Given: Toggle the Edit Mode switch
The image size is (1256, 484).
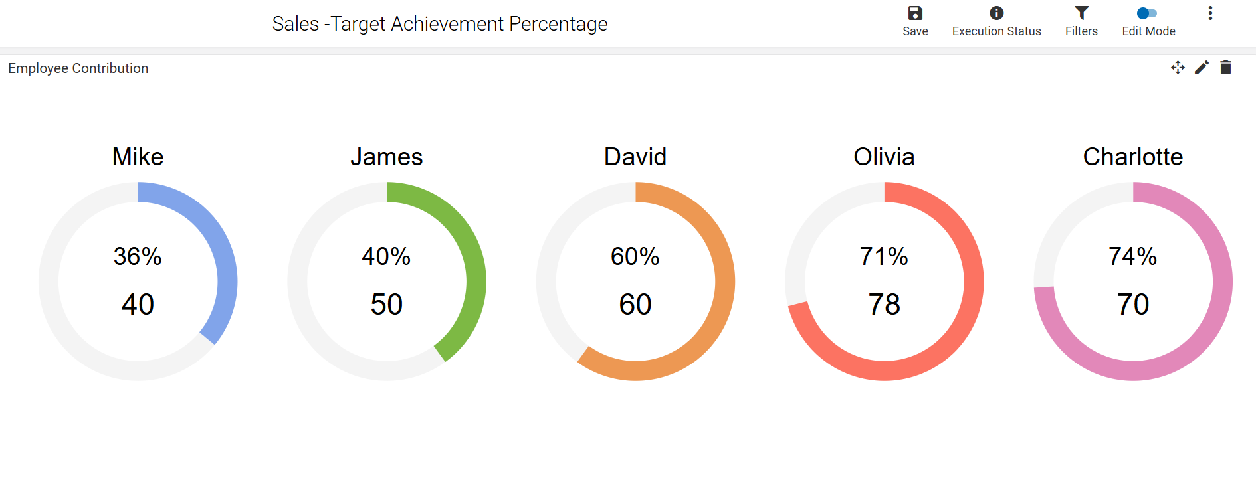Looking at the screenshot, I should pos(1147,13).
